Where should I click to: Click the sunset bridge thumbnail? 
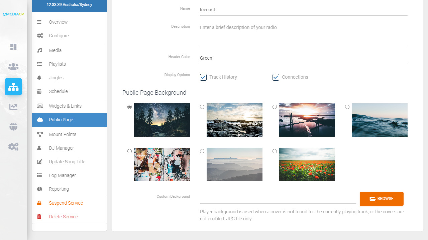(307, 120)
